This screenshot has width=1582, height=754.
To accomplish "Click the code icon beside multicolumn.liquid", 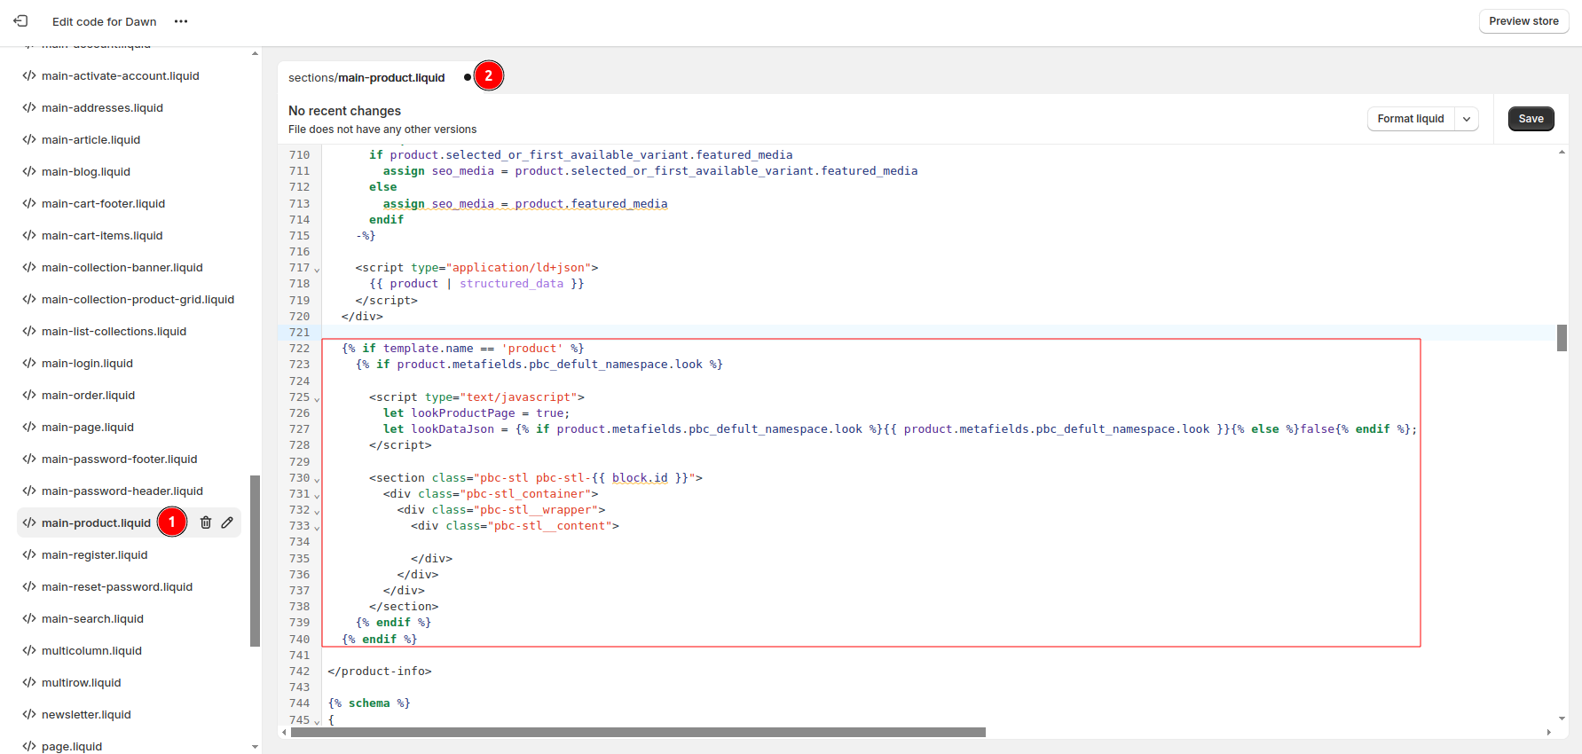I will pos(29,650).
